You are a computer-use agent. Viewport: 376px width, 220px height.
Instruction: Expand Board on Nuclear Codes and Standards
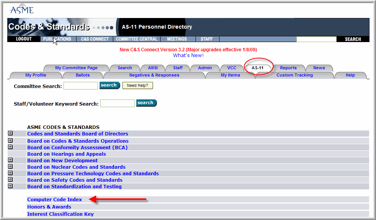tap(10, 166)
